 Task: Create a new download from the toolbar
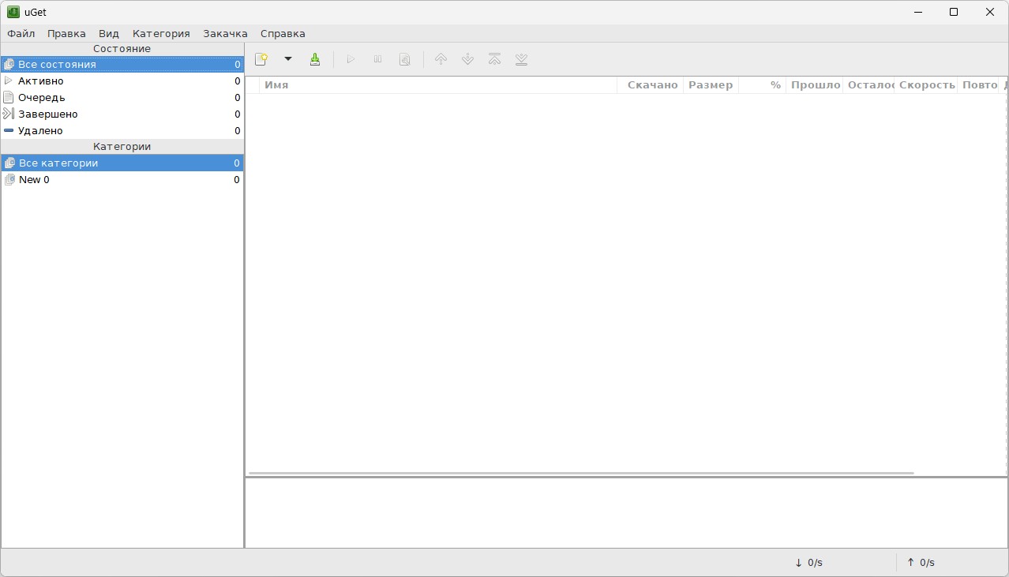tap(261, 59)
